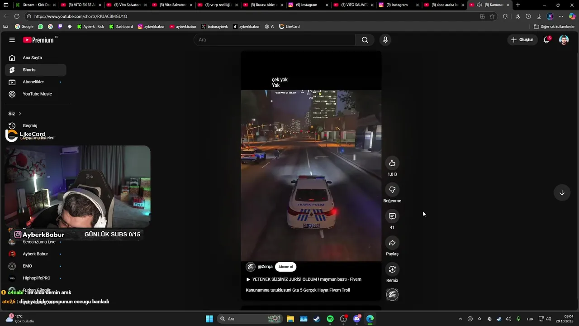The height and width of the screenshot is (326, 579).
Task: Create content with Oluştur button
Action: [522, 40]
